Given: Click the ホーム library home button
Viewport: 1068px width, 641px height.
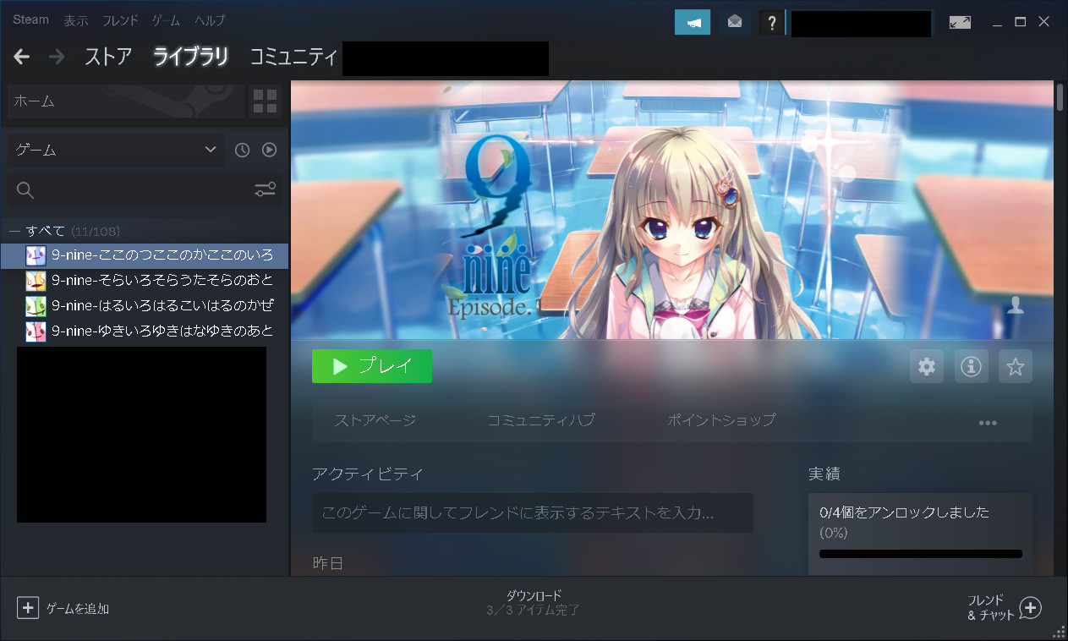Looking at the screenshot, I should click(125, 101).
